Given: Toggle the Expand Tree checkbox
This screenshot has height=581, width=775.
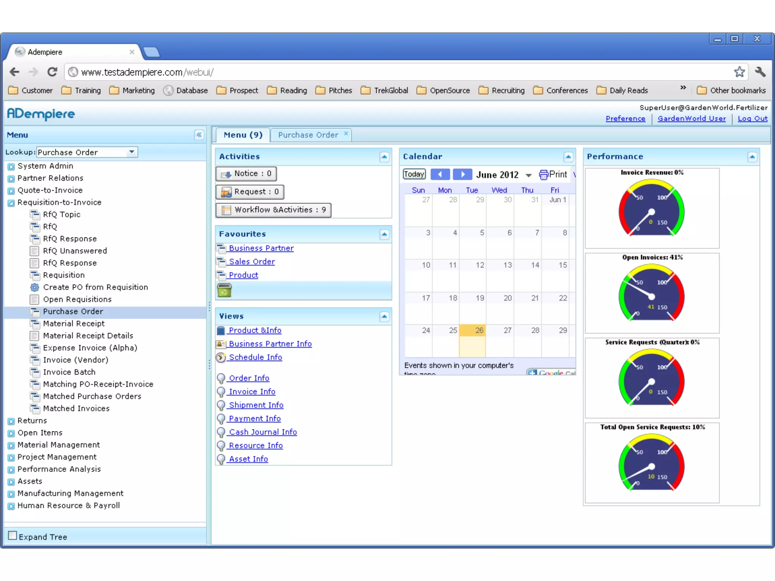Looking at the screenshot, I should 12,536.
